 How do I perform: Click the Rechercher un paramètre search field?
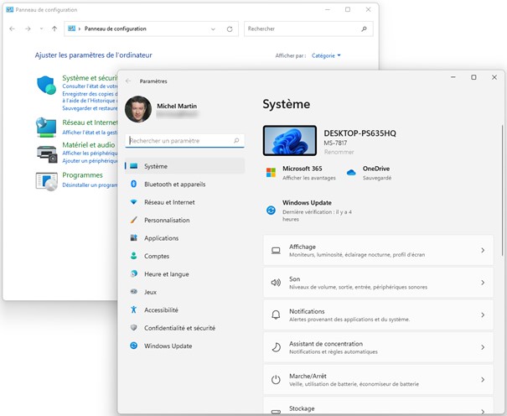178,141
